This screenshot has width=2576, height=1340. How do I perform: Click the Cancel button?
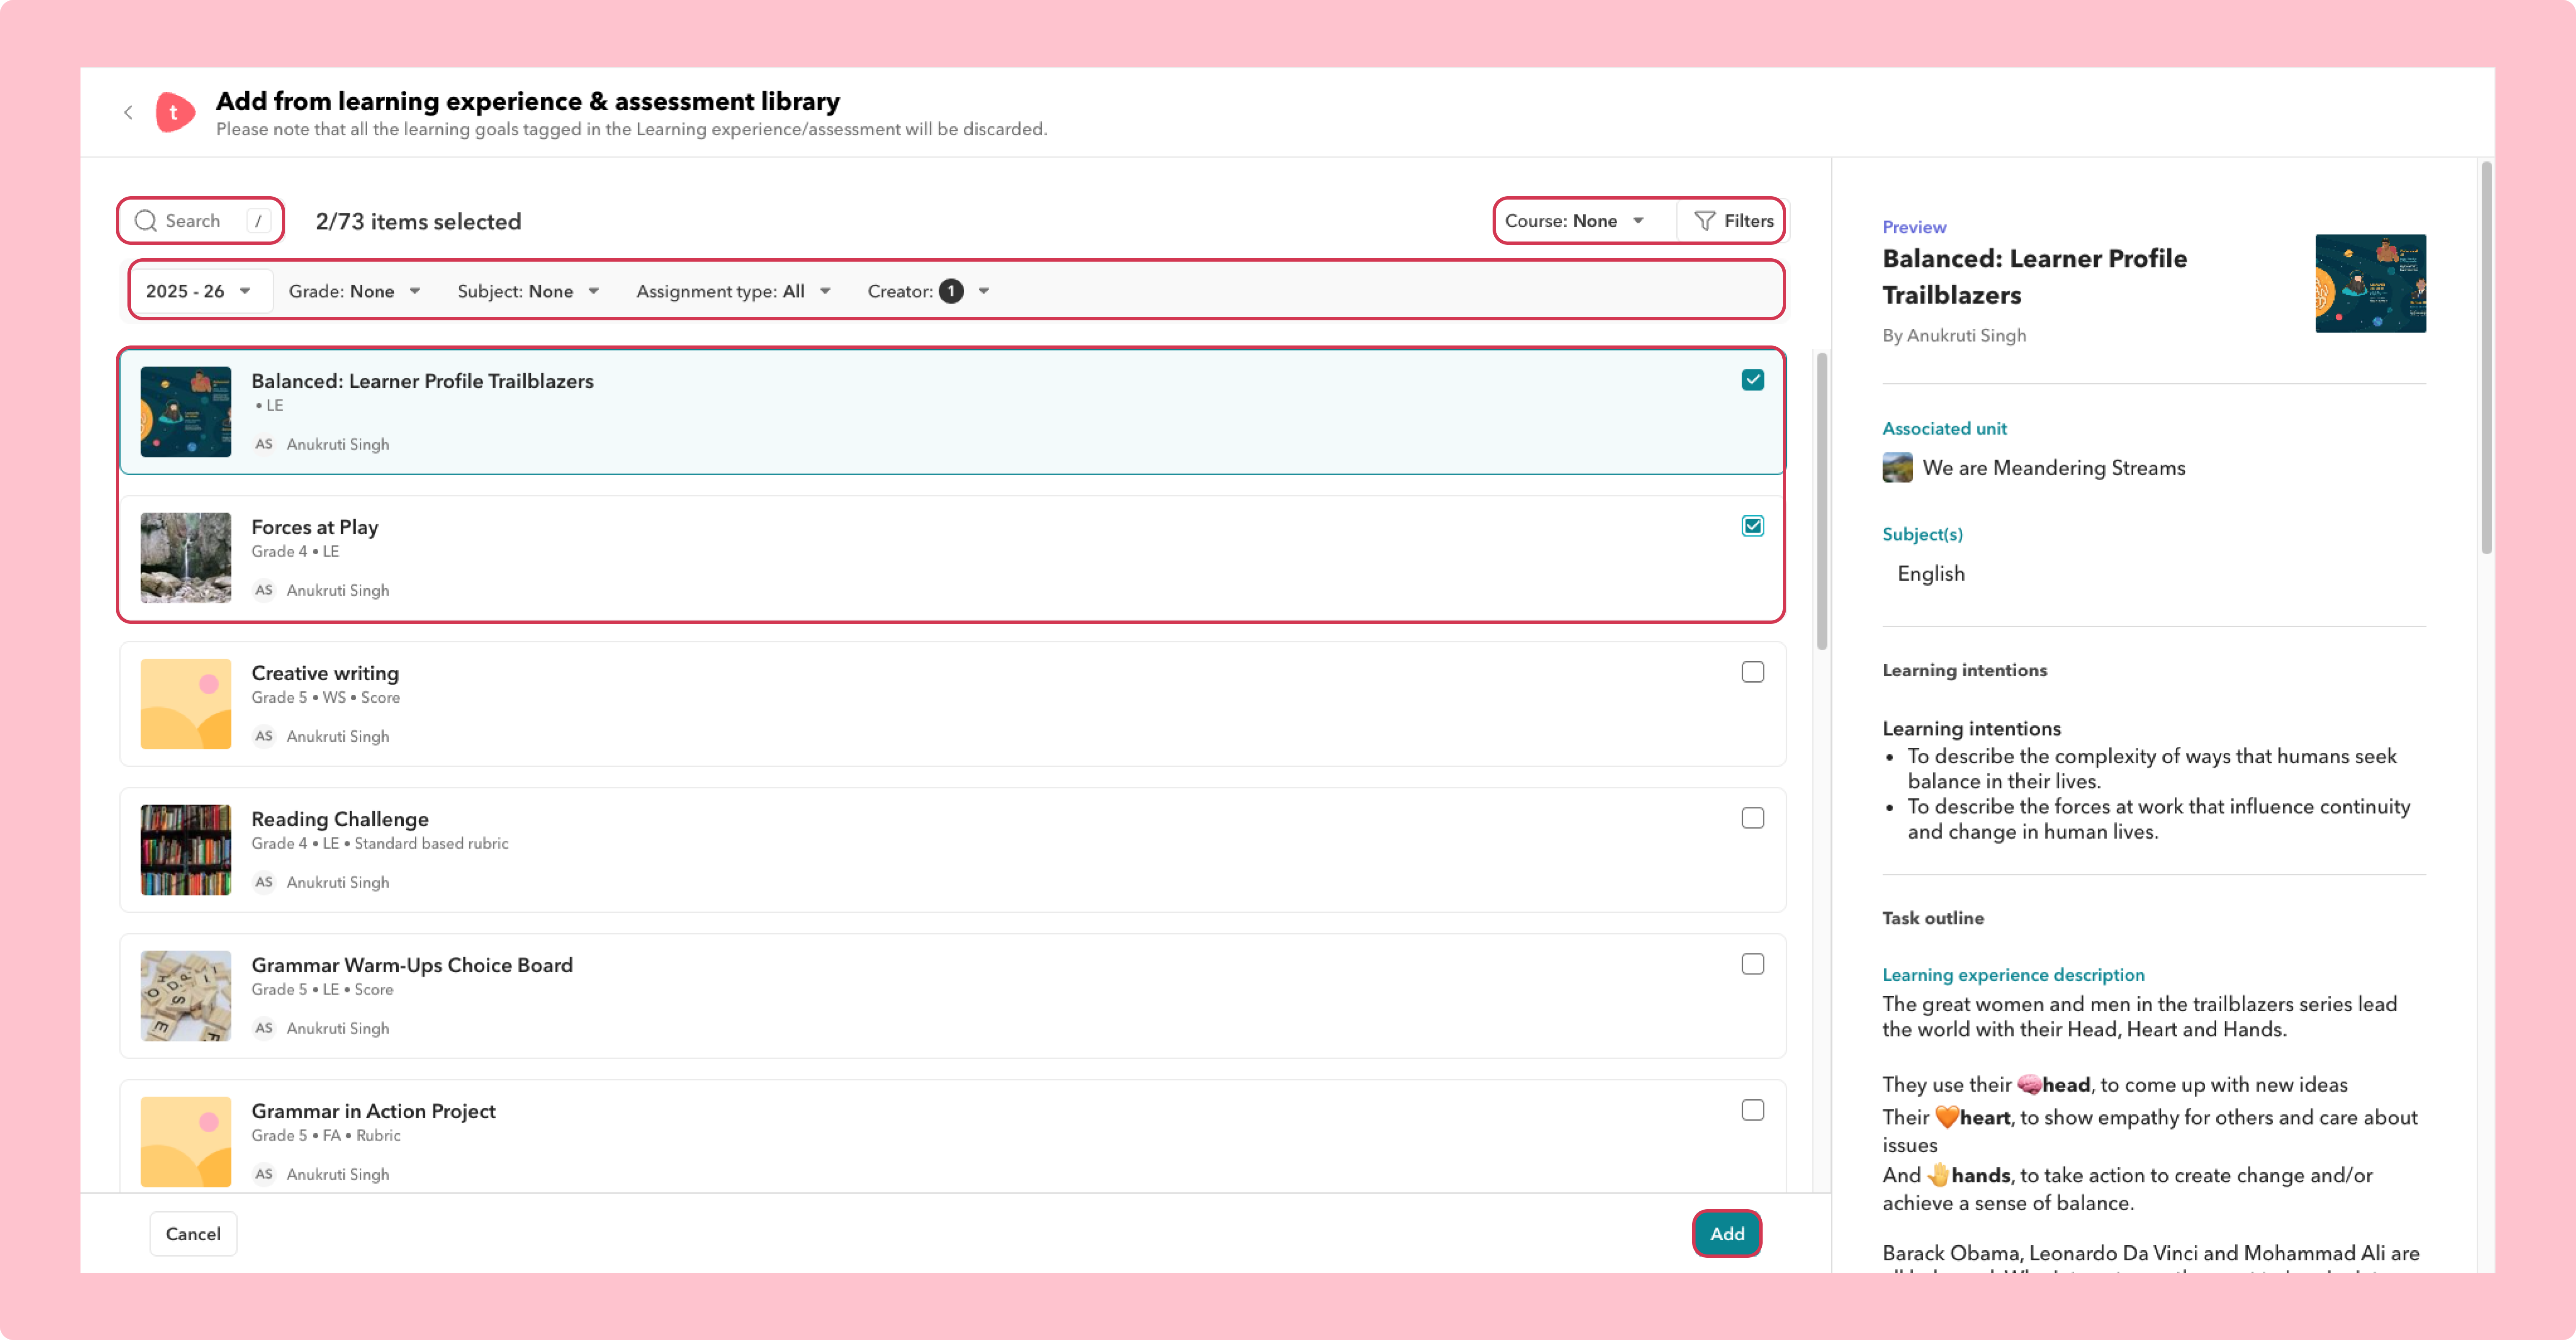click(x=193, y=1234)
